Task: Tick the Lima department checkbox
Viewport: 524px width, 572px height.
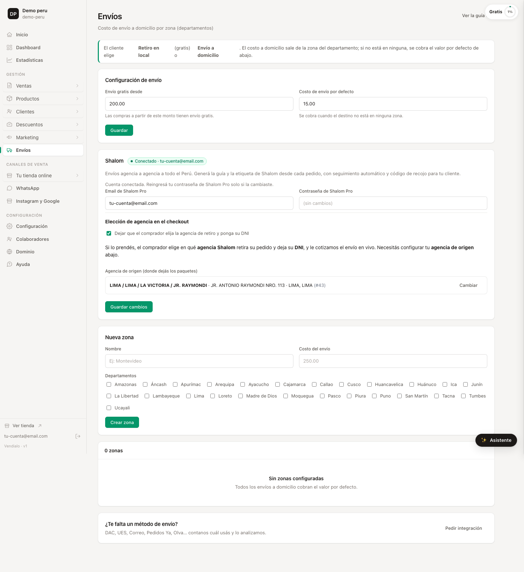Action: [x=188, y=396]
